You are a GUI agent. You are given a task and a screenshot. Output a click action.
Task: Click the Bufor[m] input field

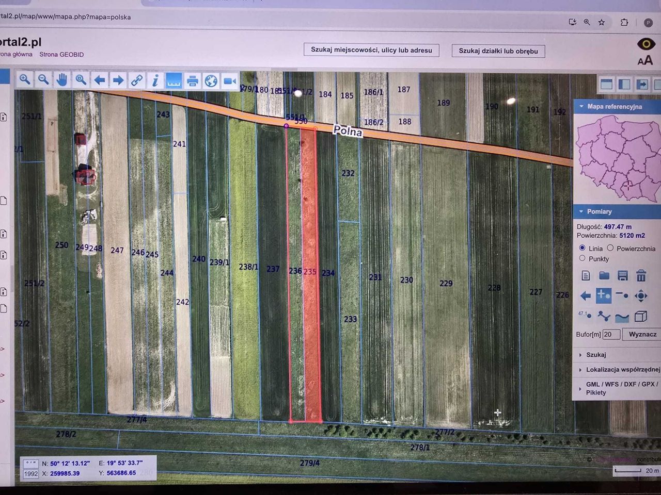pos(611,334)
